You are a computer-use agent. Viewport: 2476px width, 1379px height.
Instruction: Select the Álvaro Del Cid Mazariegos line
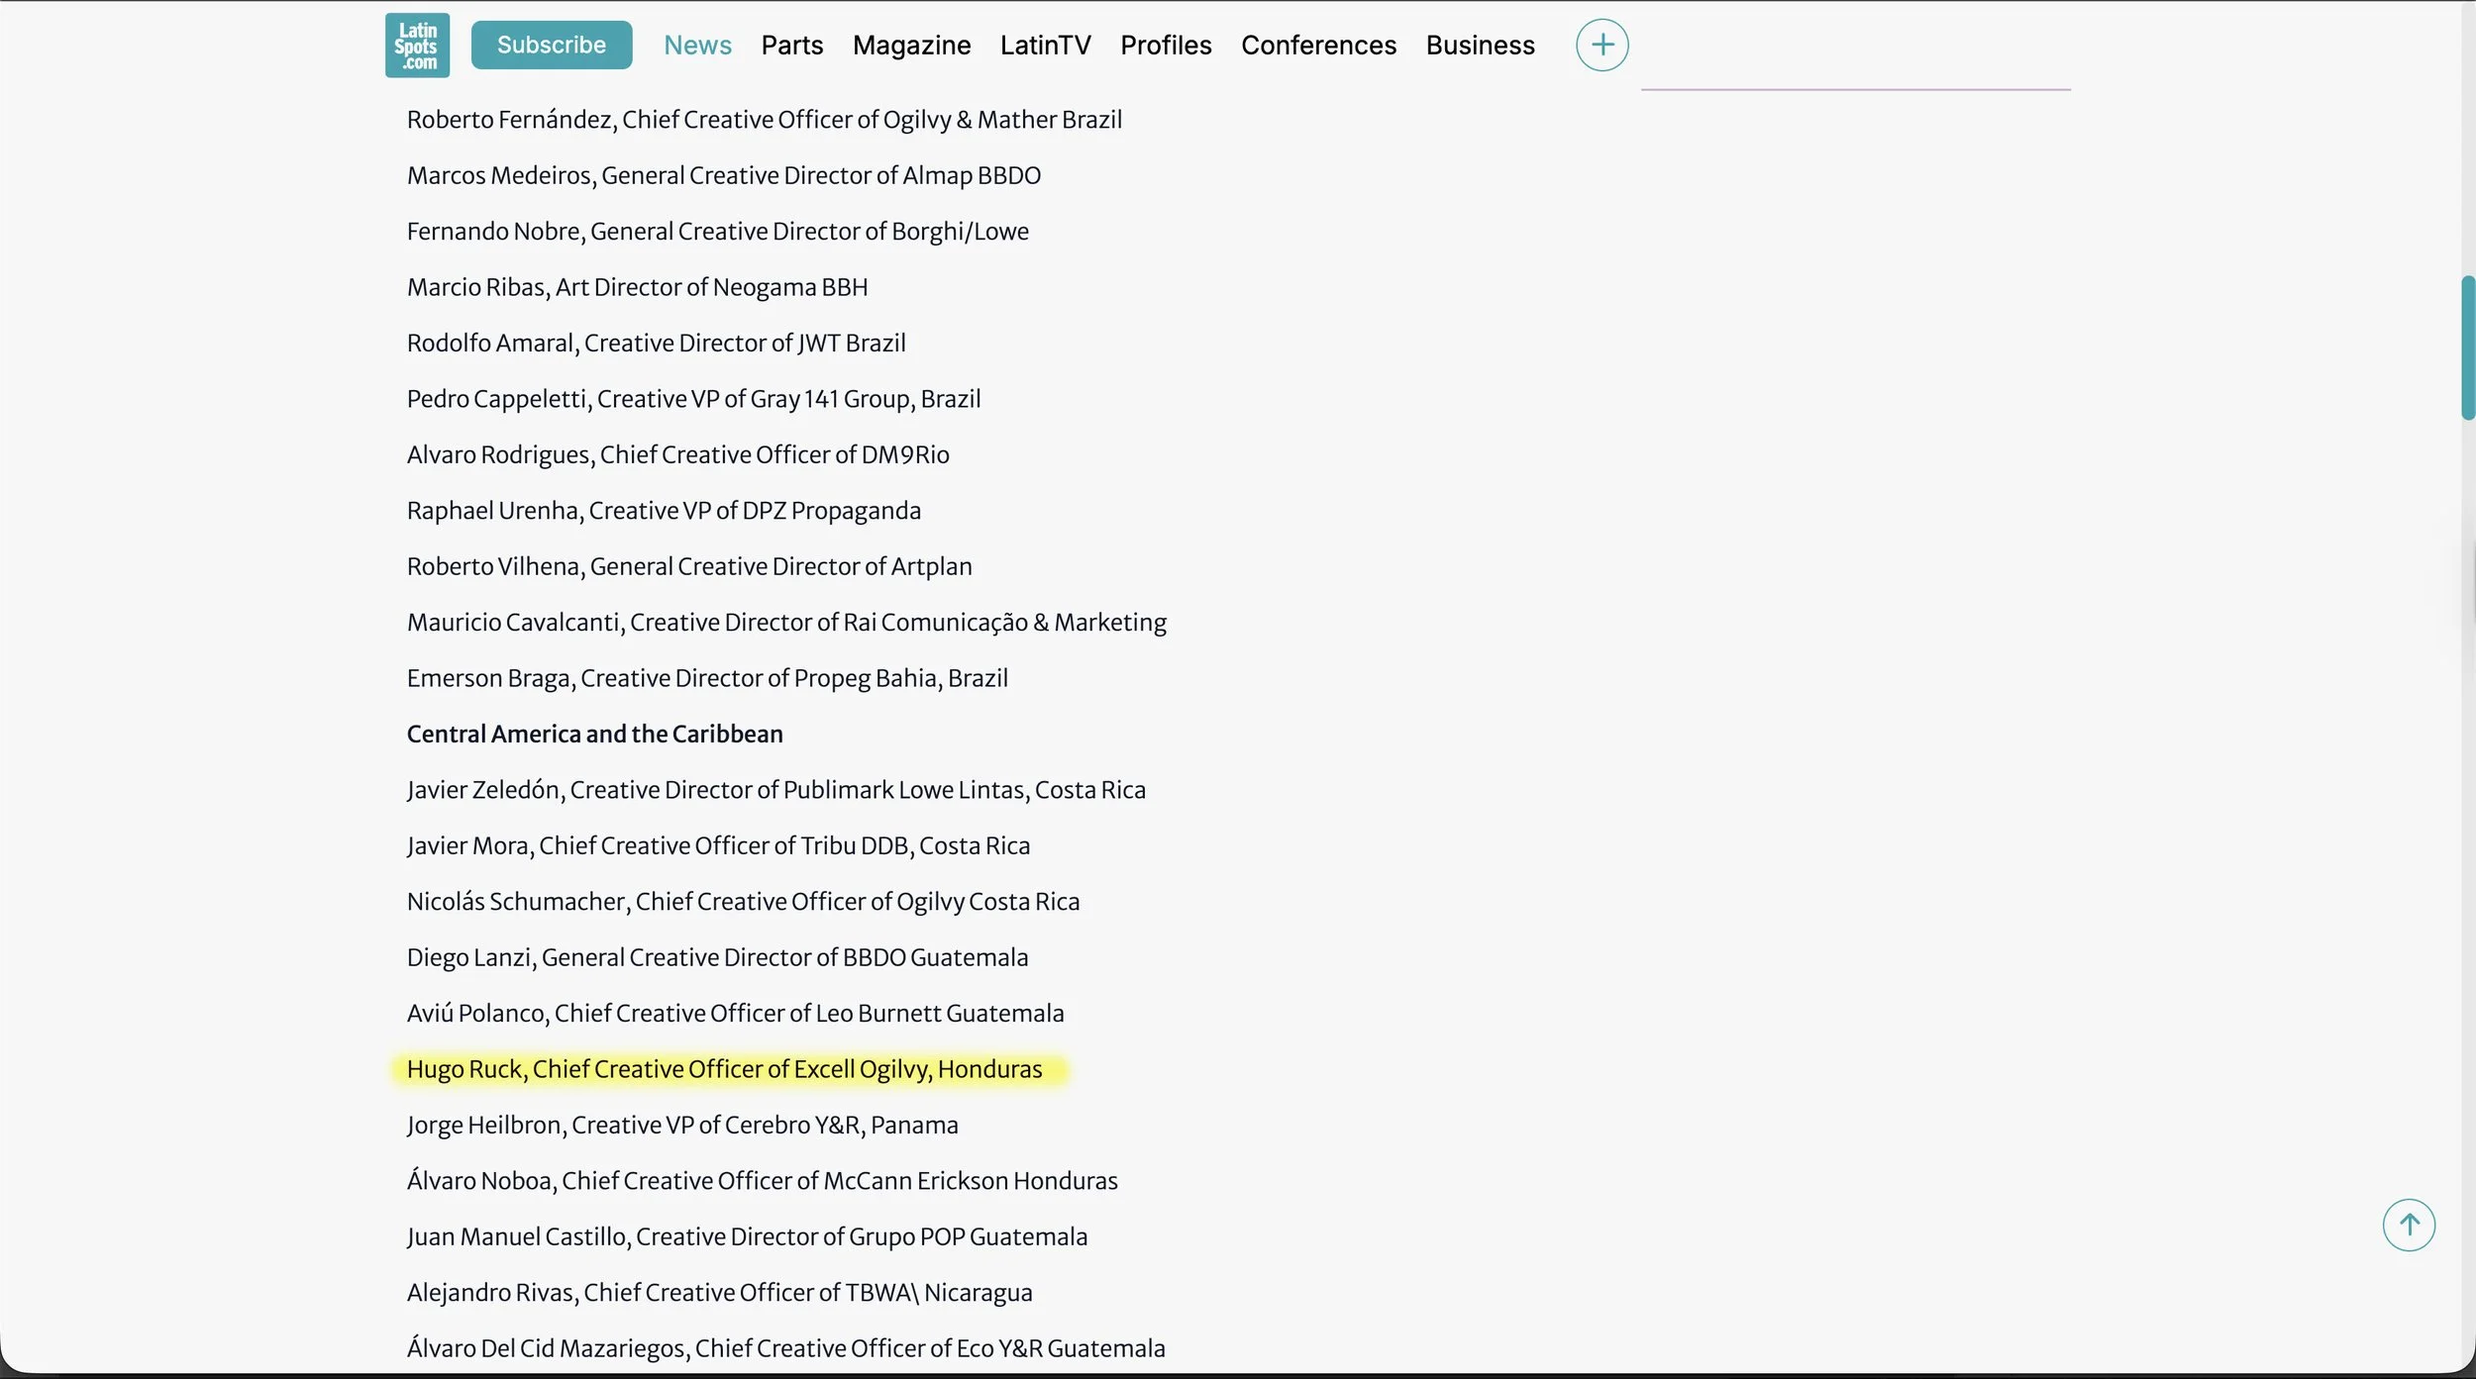785,1349
